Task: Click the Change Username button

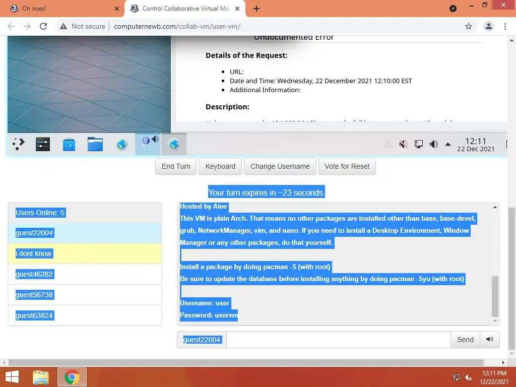Action: point(280,166)
